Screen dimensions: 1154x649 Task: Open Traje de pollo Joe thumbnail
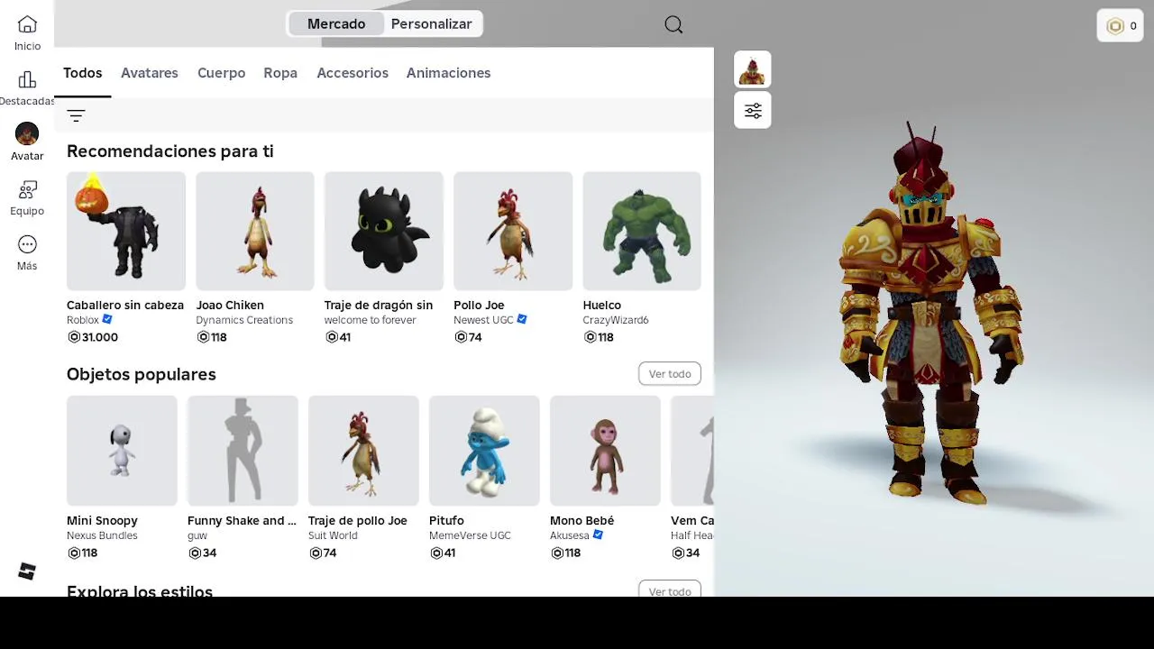click(363, 451)
